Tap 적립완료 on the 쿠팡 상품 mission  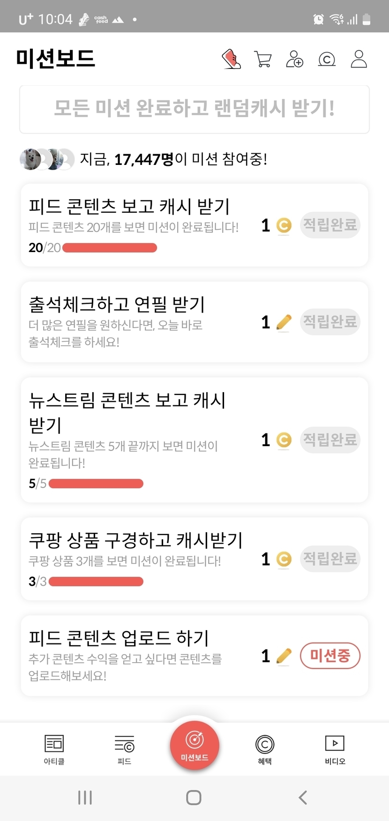(x=330, y=559)
